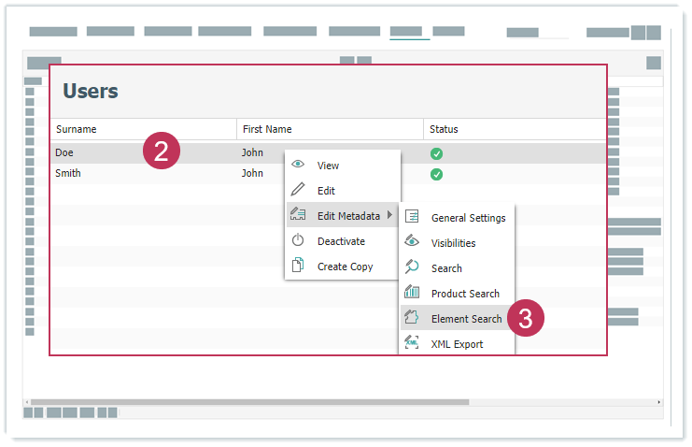692x447 pixels.
Task: Click green status checkmark for John Smith
Action: 436,174
